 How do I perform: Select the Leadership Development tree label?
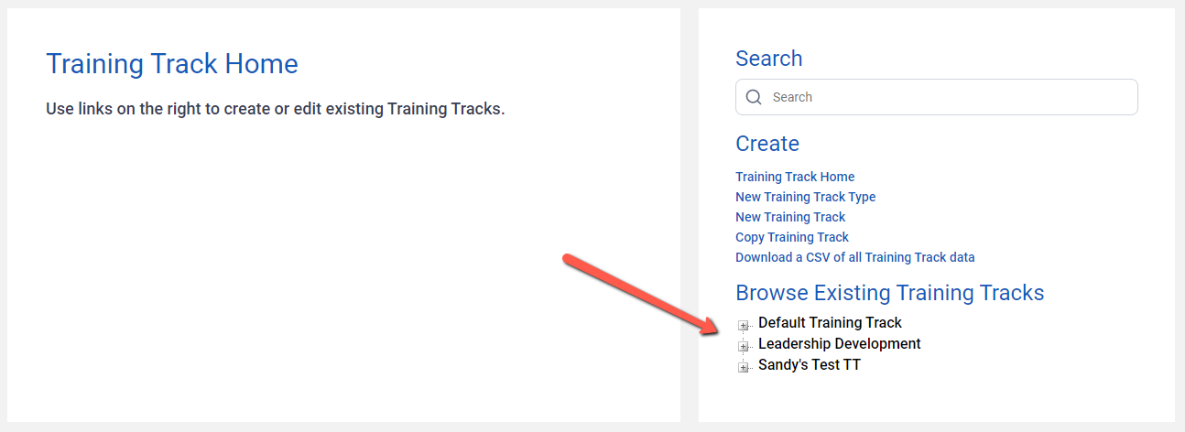coord(840,343)
